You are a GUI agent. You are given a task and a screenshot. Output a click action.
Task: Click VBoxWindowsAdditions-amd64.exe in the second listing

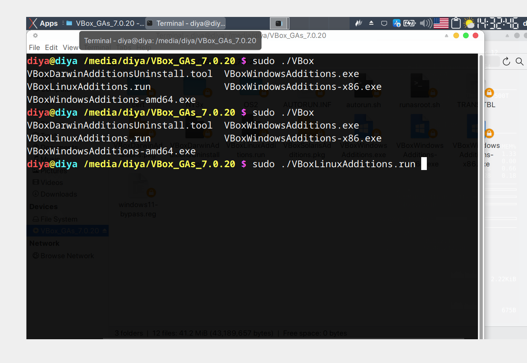coord(111,151)
